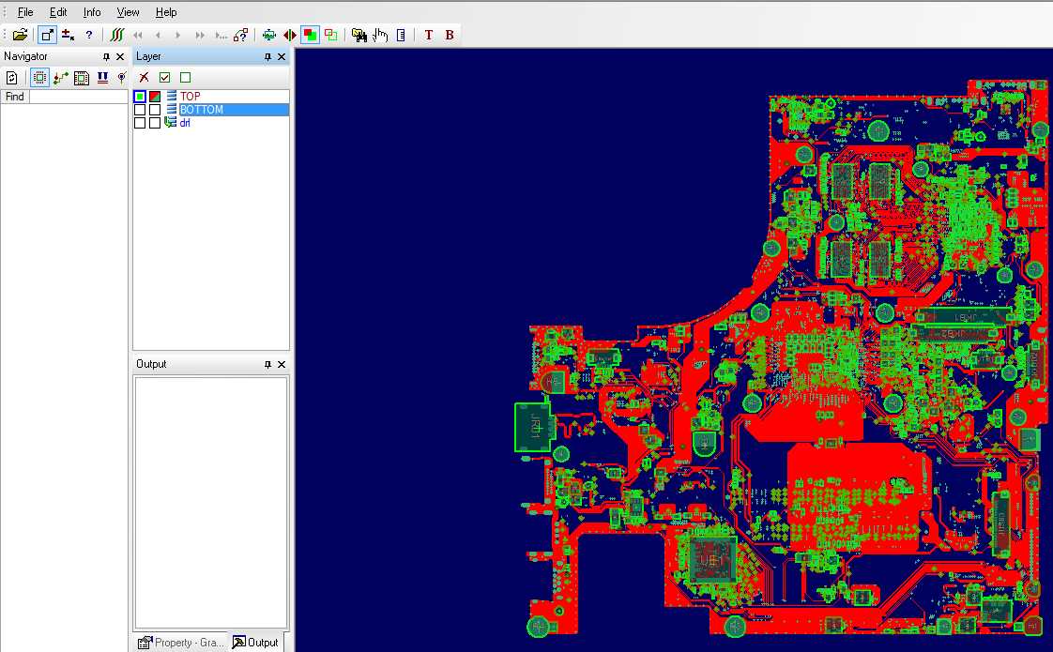Switch to the Property - Gra... tab
This screenshot has width=1053, height=652.
pos(180,643)
